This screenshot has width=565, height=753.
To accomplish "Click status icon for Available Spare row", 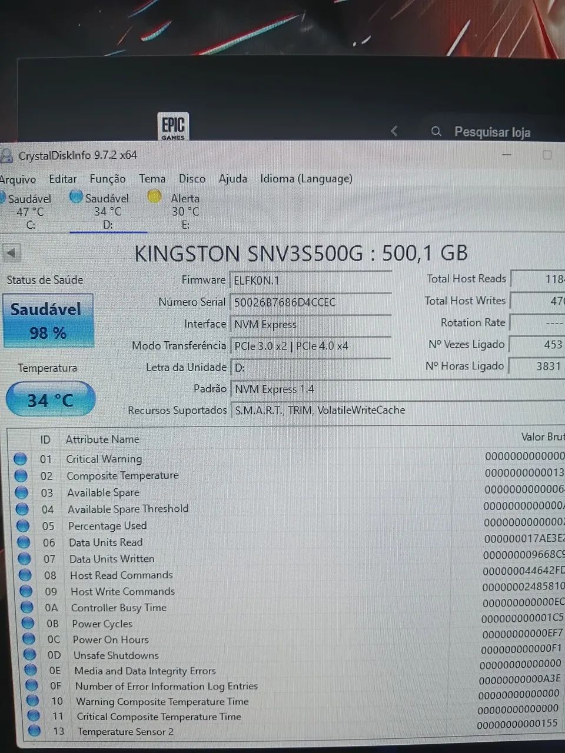I will point(22,492).
